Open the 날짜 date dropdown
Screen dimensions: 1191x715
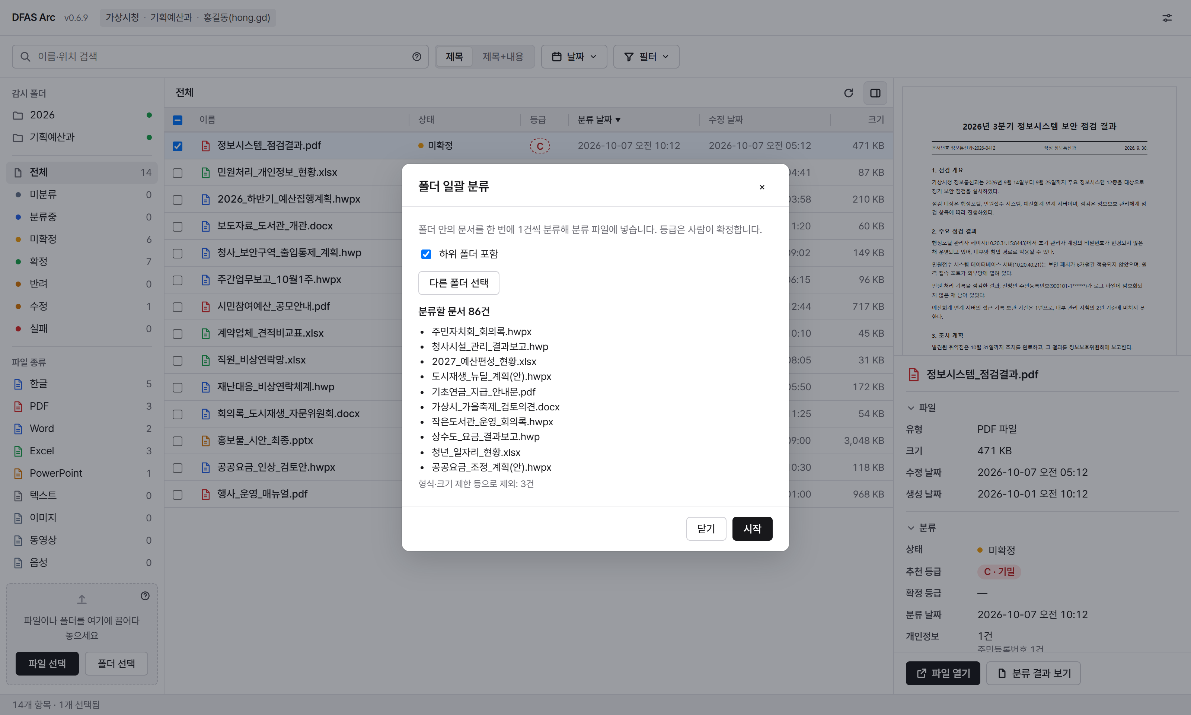pyautogui.click(x=574, y=57)
